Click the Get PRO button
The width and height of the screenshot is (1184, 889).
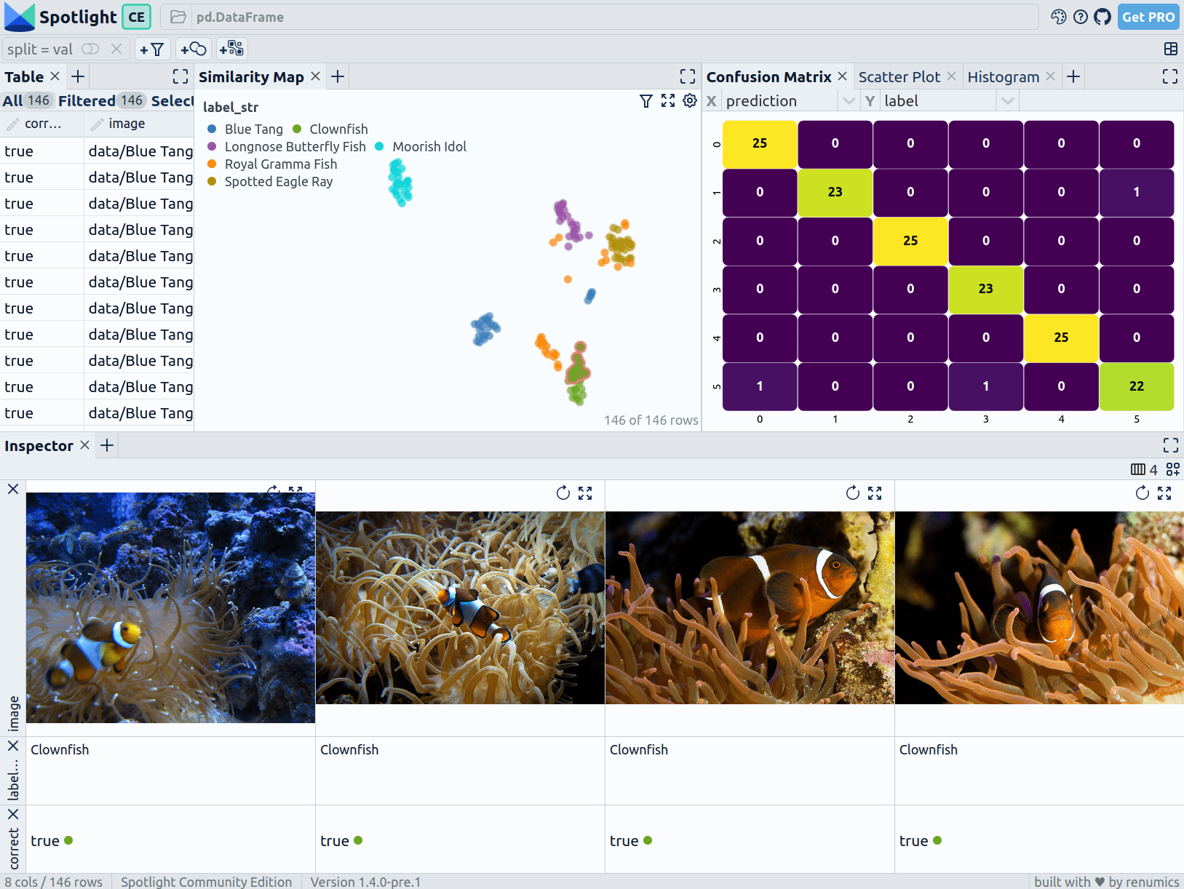coord(1148,17)
